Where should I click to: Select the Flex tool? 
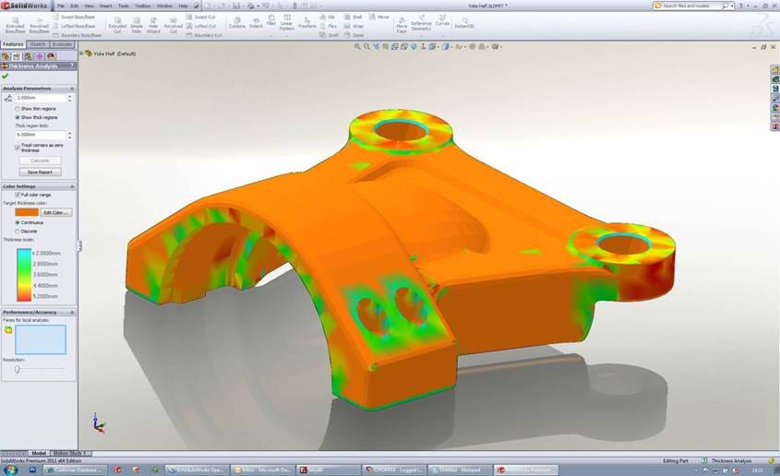click(329, 26)
